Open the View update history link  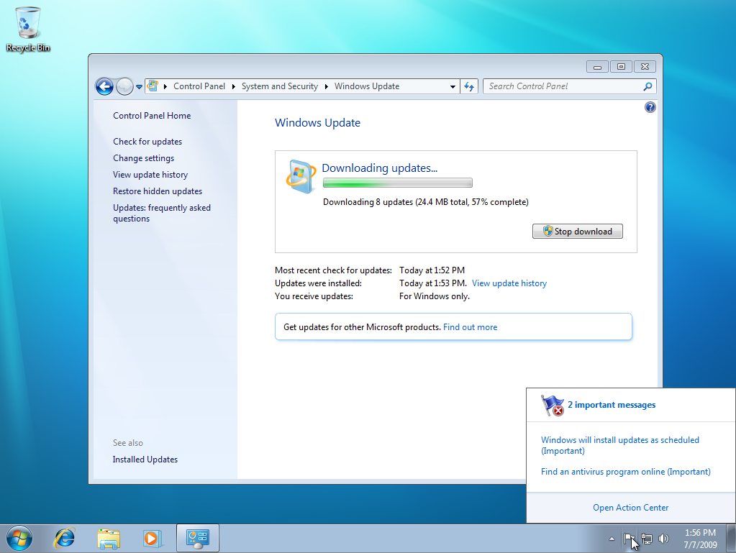[509, 283]
